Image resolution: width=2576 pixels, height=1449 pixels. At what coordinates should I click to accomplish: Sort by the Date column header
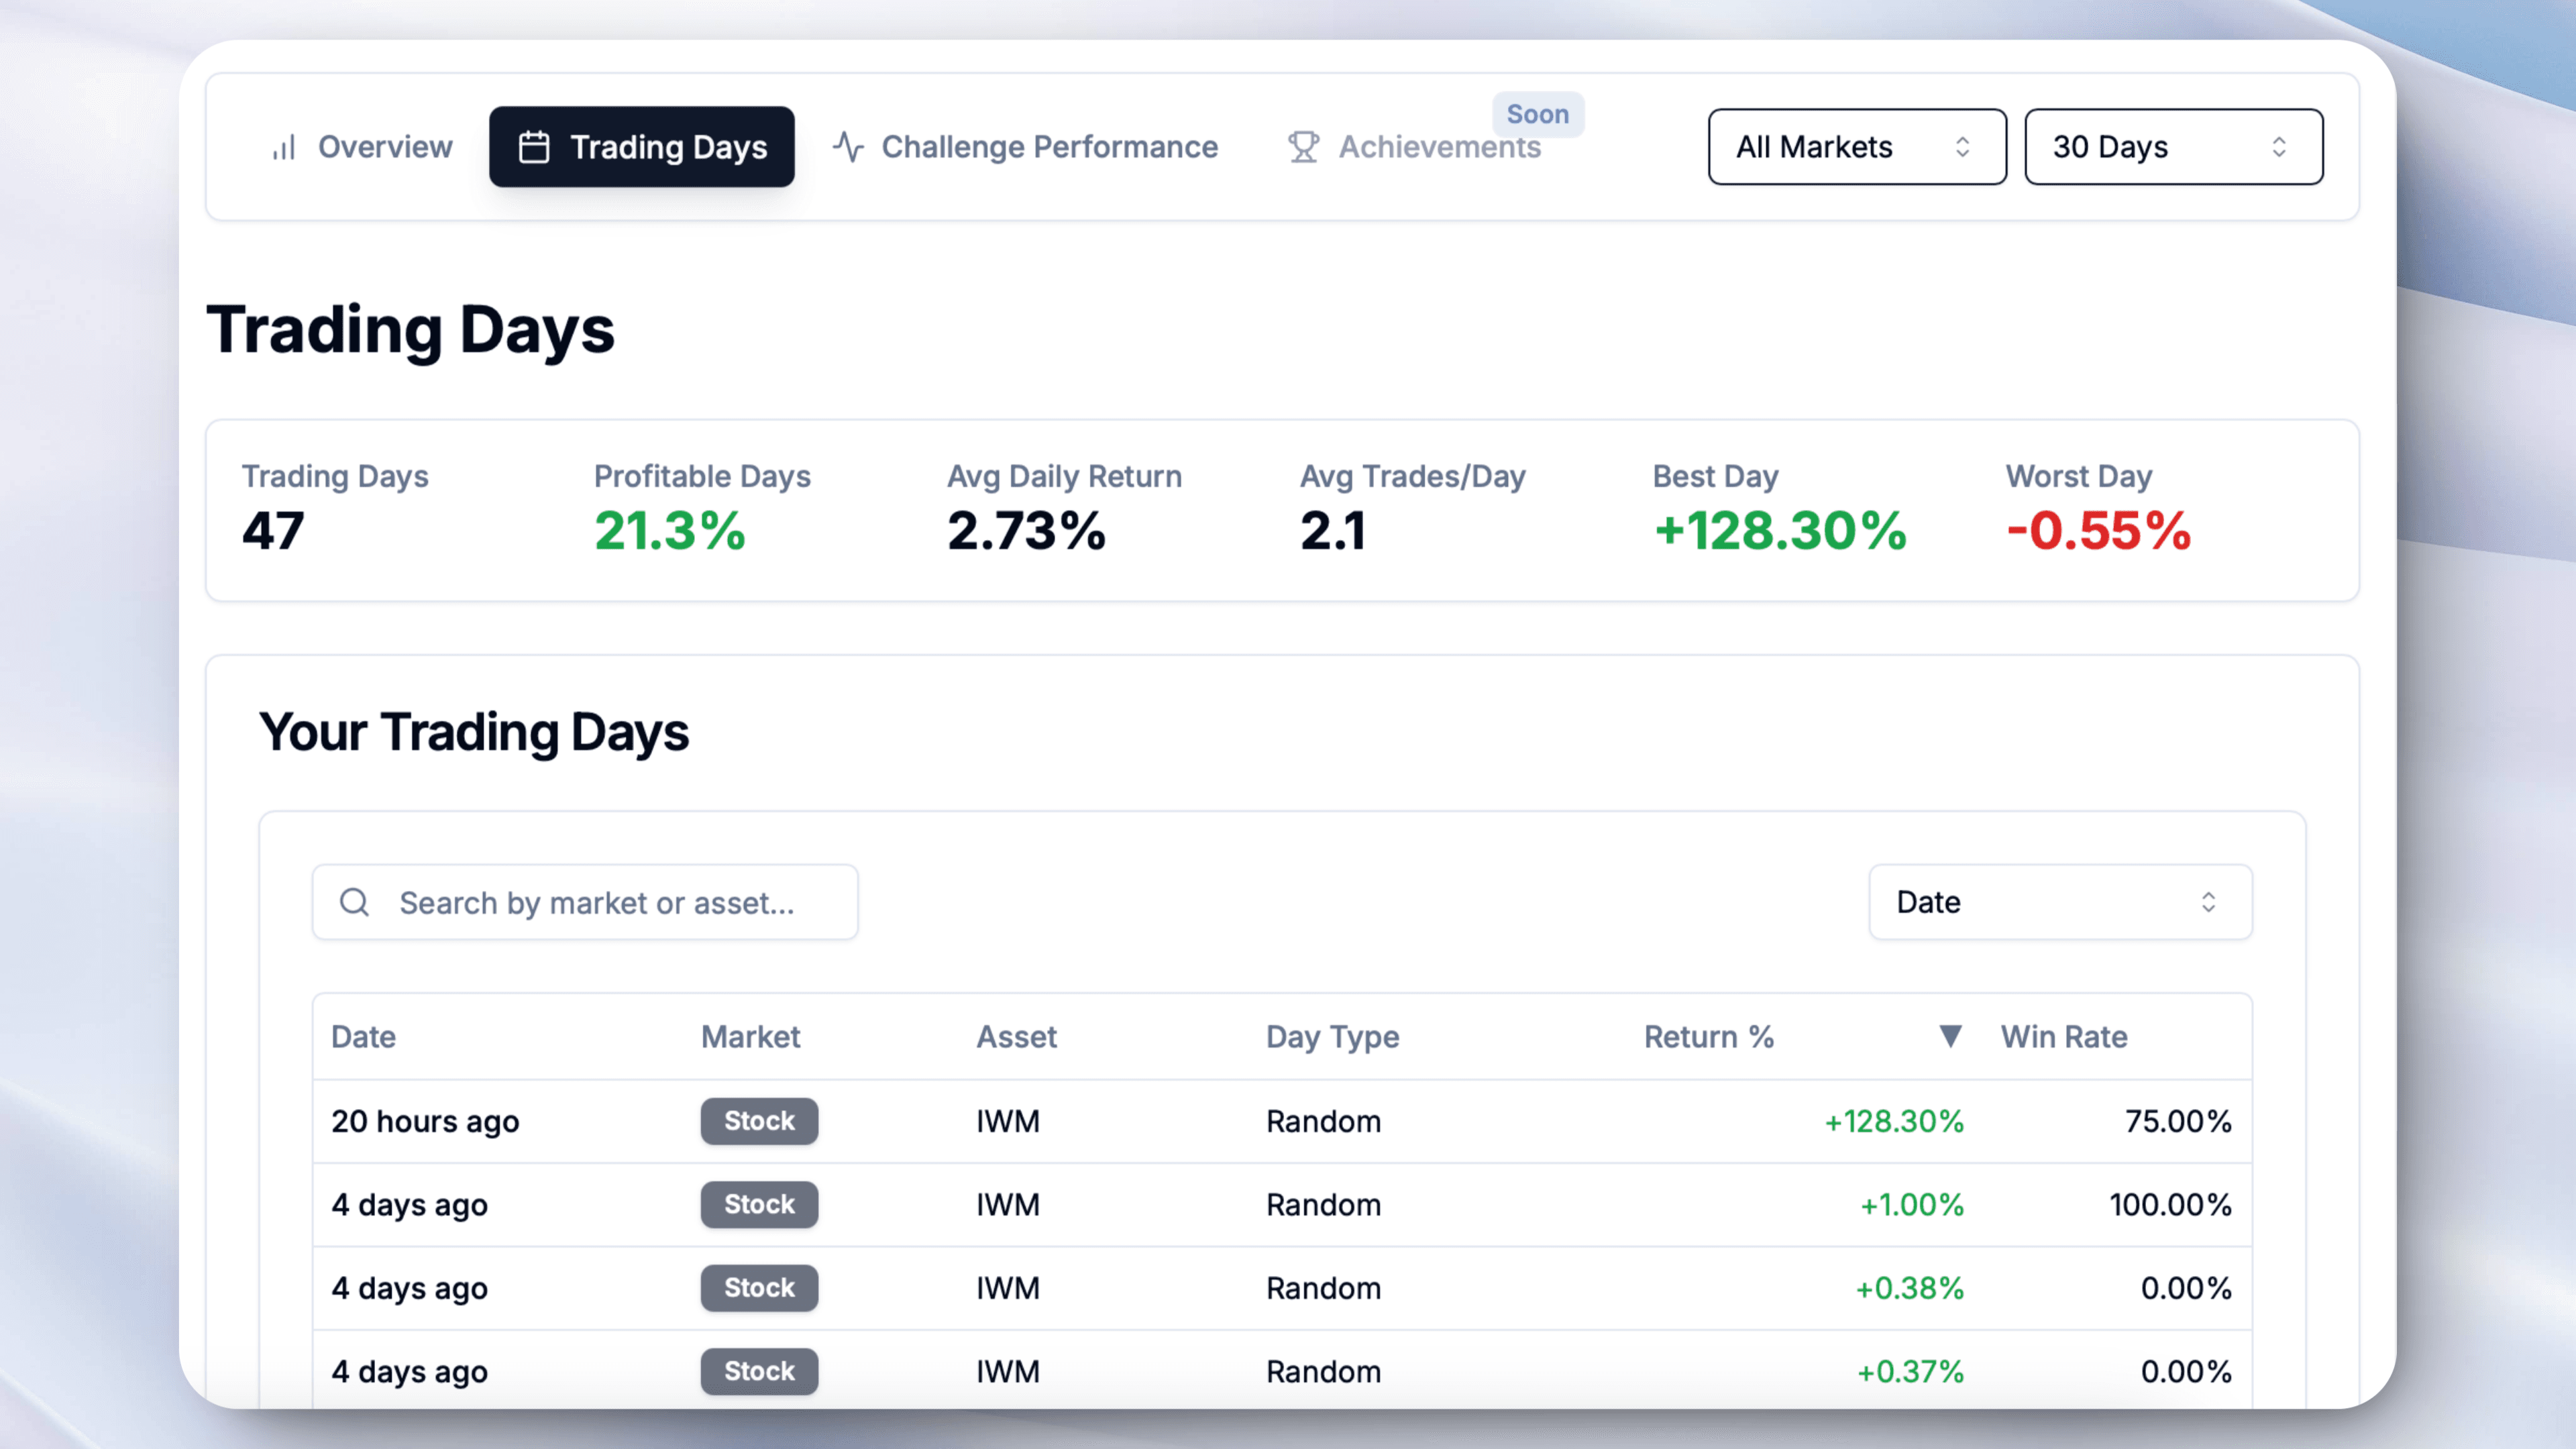(363, 1037)
